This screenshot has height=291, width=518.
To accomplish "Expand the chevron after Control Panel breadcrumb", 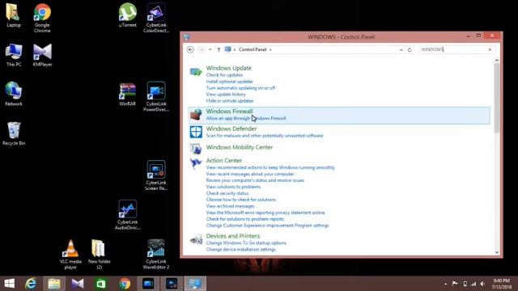I will (270, 50).
